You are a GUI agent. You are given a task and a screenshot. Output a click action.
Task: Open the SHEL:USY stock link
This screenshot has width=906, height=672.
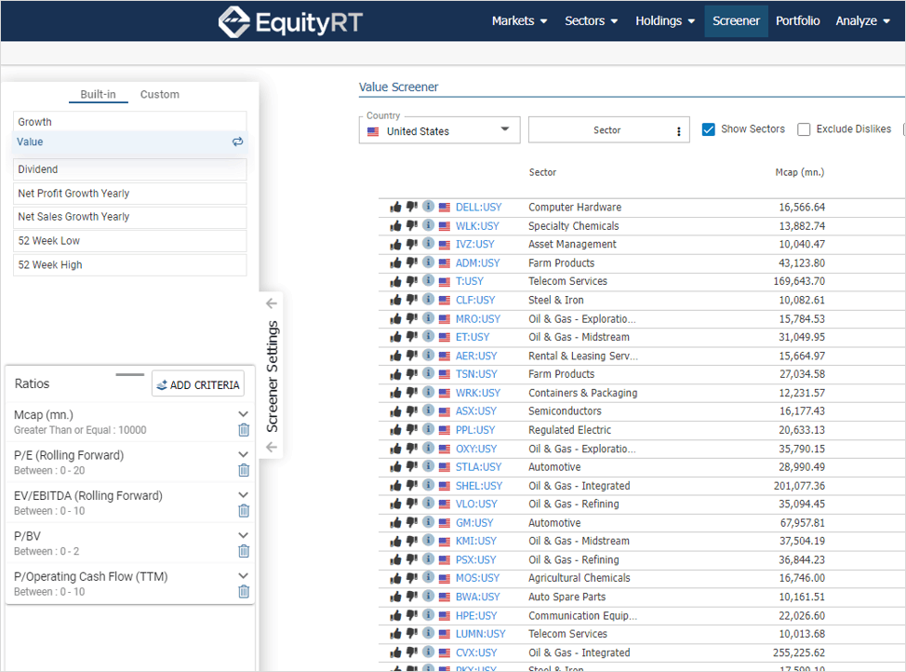click(x=479, y=486)
